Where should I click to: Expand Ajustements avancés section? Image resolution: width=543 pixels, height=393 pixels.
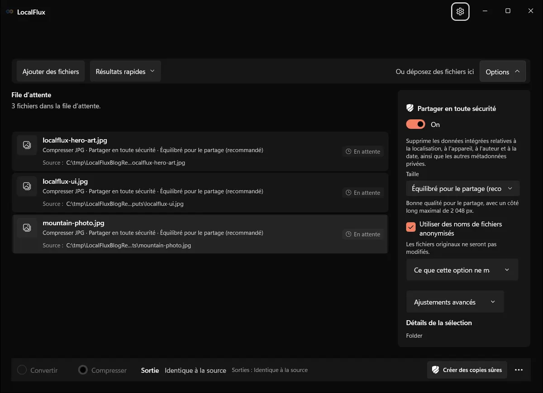point(455,302)
